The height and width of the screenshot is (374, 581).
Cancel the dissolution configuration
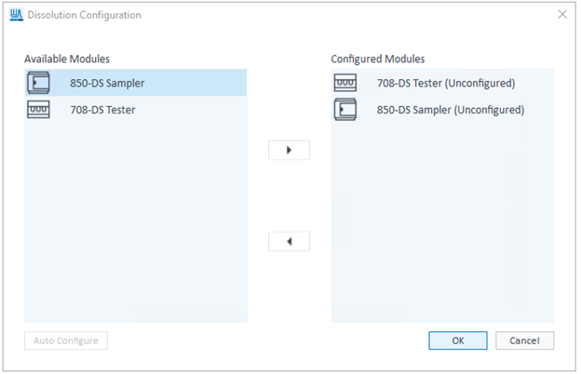(524, 341)
